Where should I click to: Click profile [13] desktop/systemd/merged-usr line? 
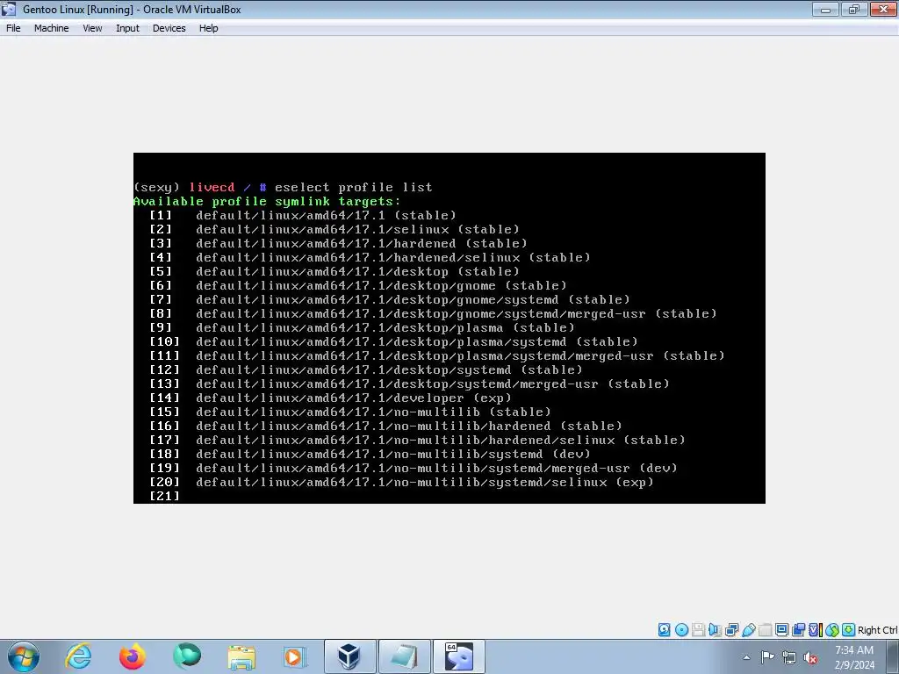[x=409, y=384]
